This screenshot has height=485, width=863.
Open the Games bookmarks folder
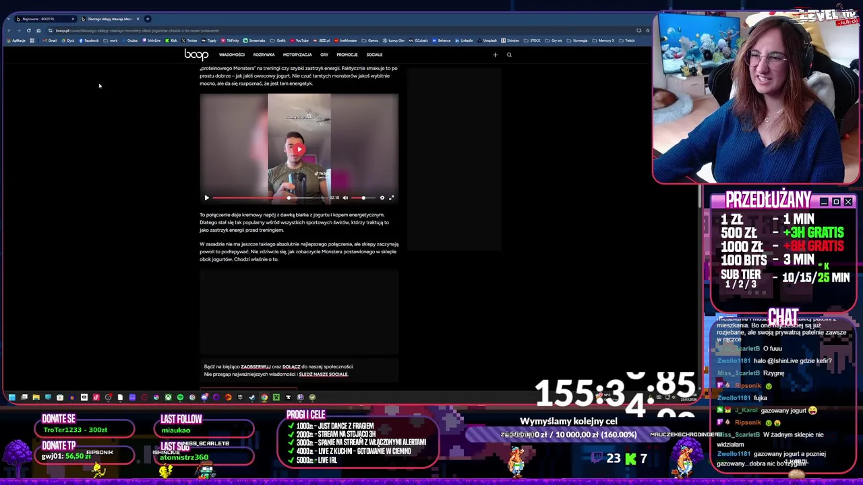click(x=370, y=40)
